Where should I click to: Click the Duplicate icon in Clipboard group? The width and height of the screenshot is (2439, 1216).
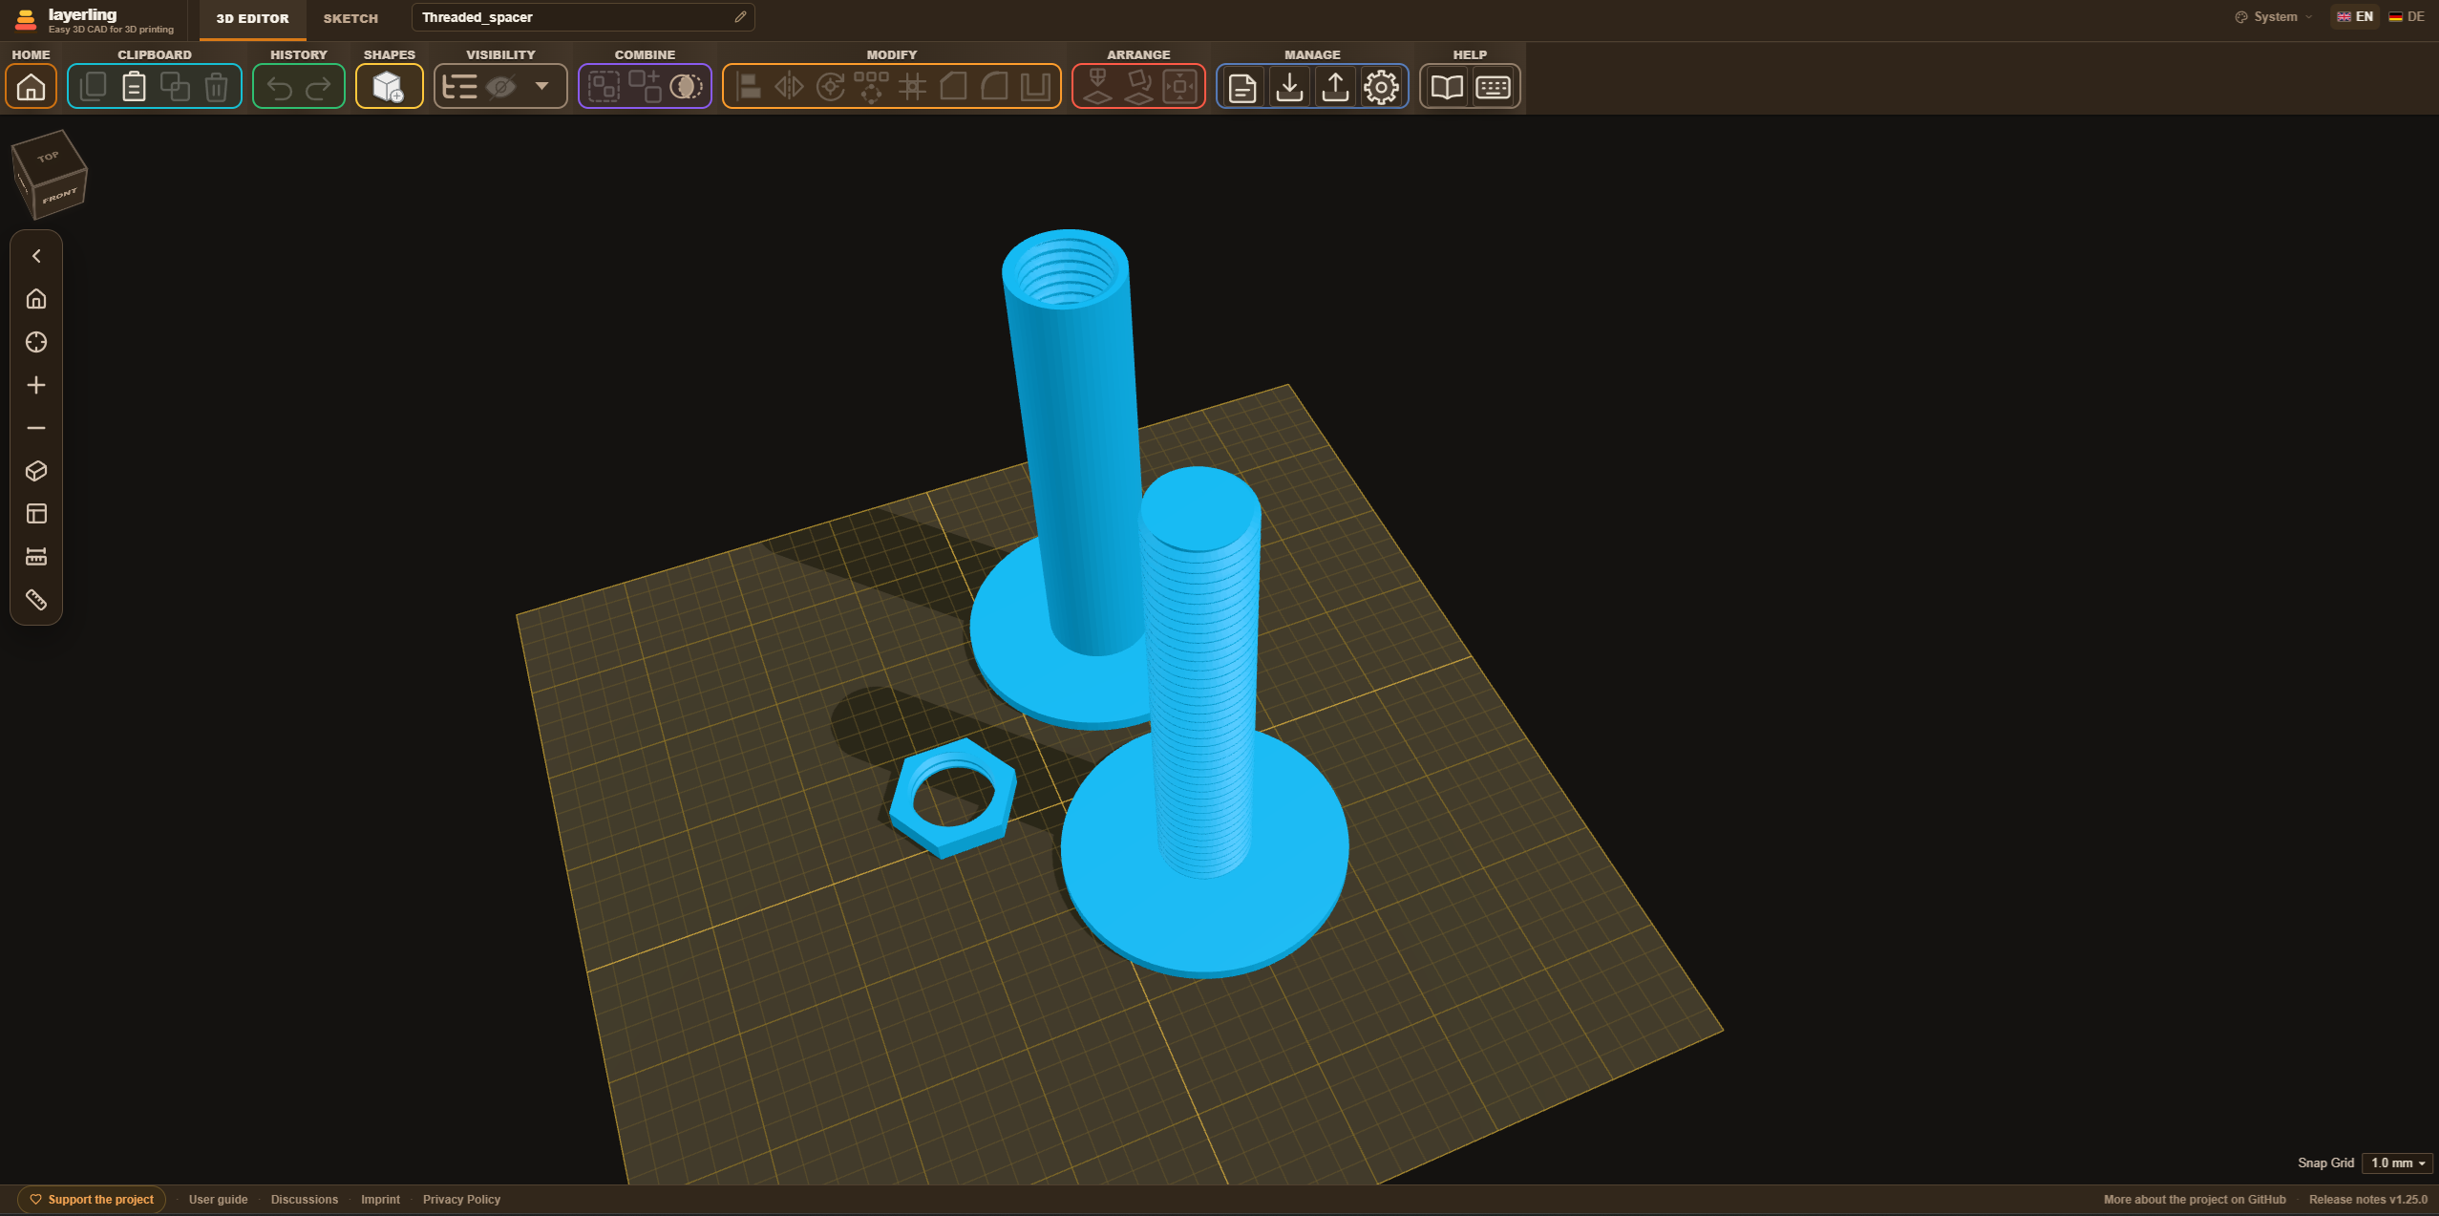point(175,87)
